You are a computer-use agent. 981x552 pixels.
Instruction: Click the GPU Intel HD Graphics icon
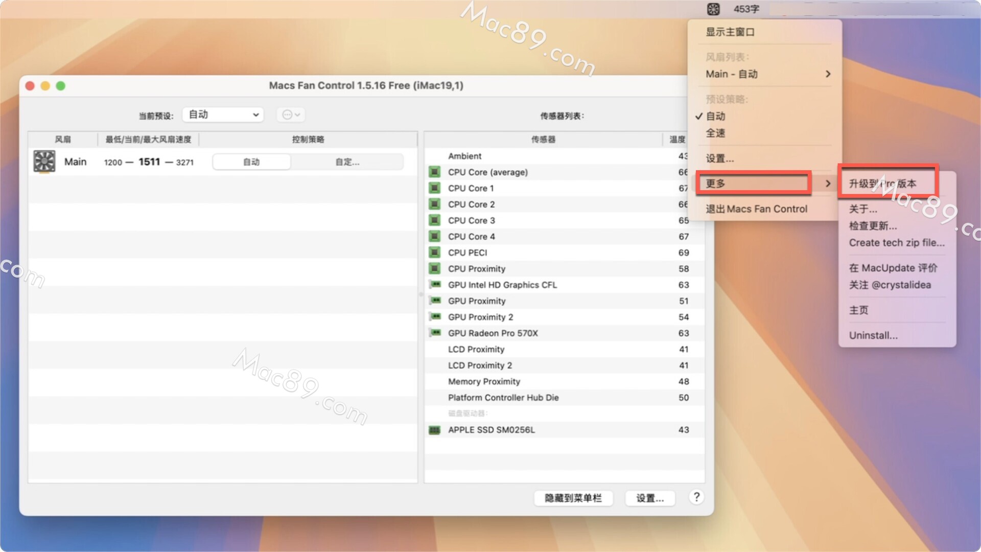tap(435, 285)
